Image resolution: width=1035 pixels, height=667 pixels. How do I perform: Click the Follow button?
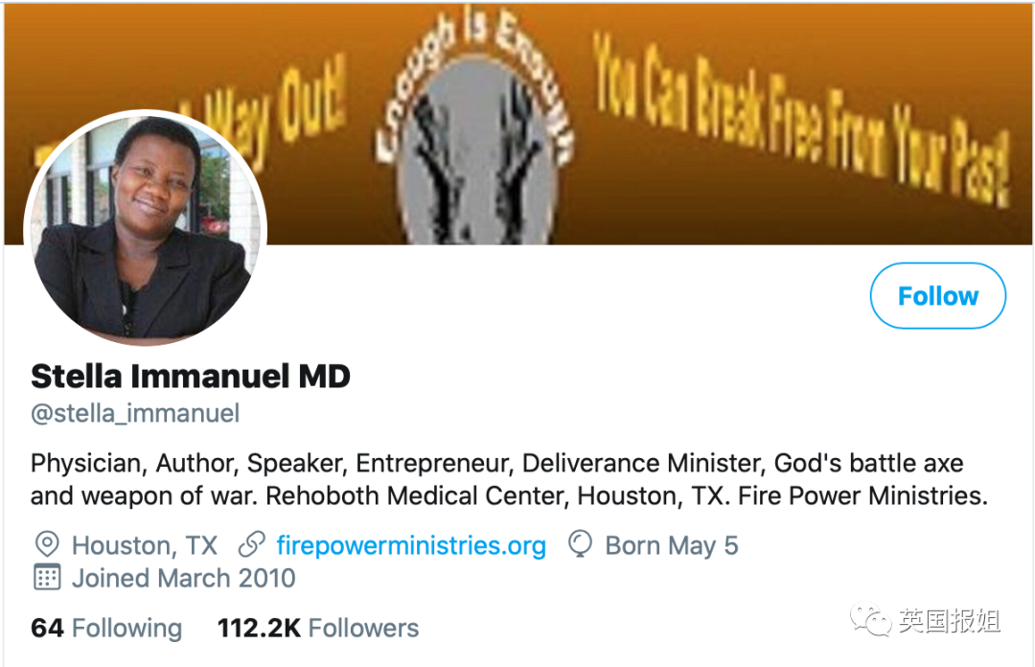click(938, 296)
